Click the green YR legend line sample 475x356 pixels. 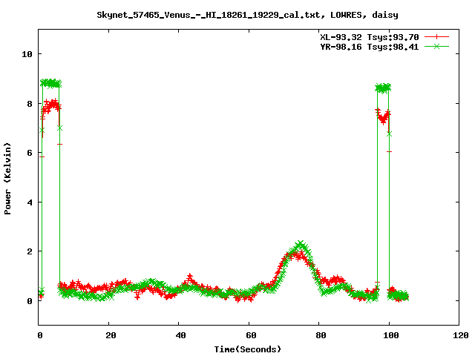[436, 46]
